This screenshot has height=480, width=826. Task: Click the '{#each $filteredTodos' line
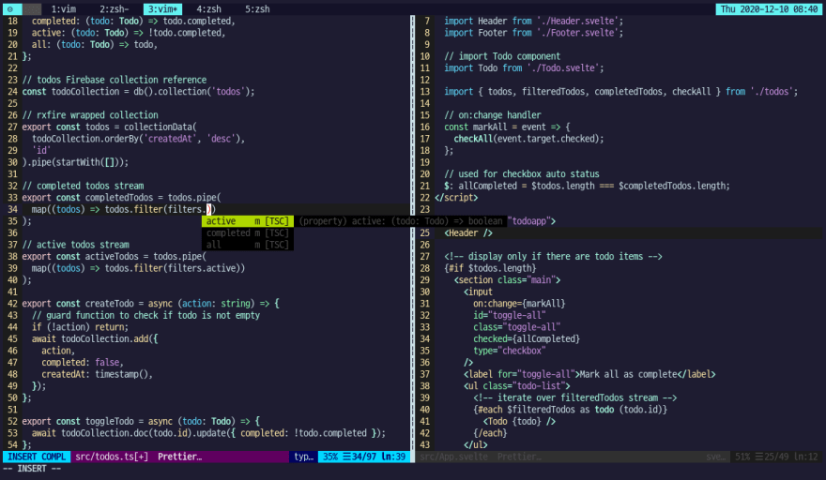(x=570, y=410)
